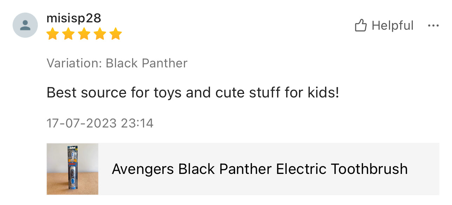Click the "Variation:" label
The width and height of the screenshot is (452, 205).
(x=74, y=63)
